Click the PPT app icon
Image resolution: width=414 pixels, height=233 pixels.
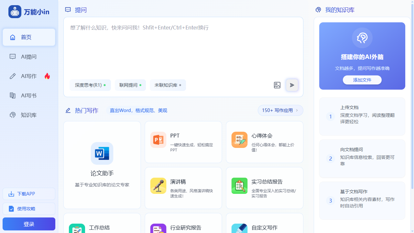pos(158,140)
